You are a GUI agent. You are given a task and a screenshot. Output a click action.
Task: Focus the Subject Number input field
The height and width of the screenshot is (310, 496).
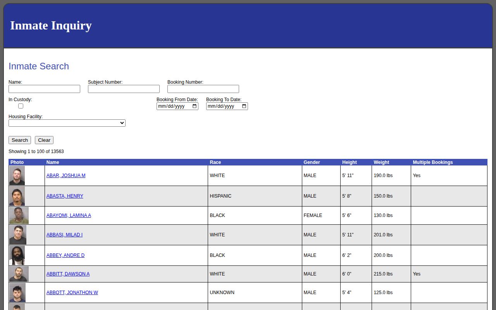pyautogui.click(x=124, y=89)
